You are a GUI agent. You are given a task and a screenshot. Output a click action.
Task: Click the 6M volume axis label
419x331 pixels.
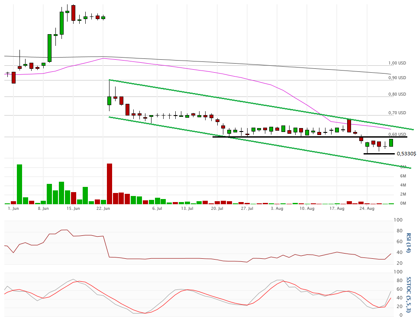(403, 176)
